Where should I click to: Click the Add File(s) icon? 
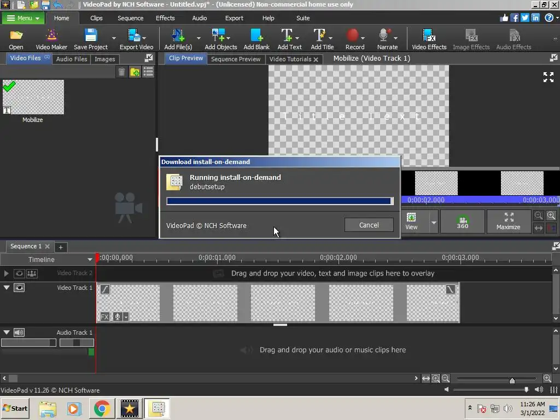point(178,36)
